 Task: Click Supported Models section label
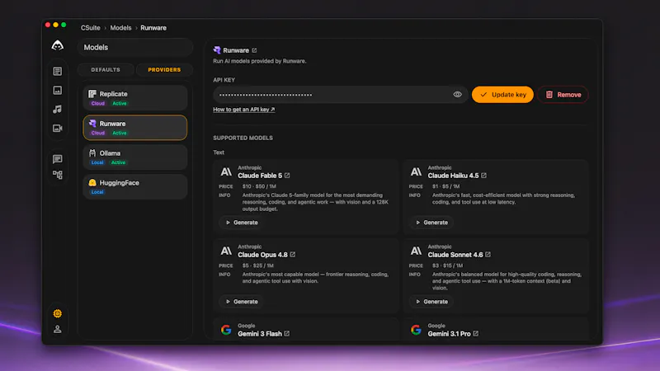[x=243, y=138]
